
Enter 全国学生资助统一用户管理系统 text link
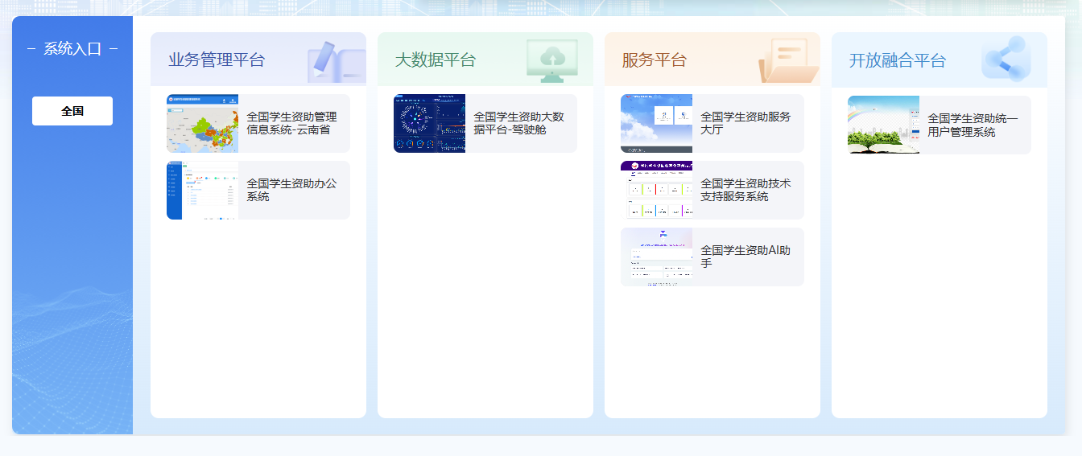point(973,125)
